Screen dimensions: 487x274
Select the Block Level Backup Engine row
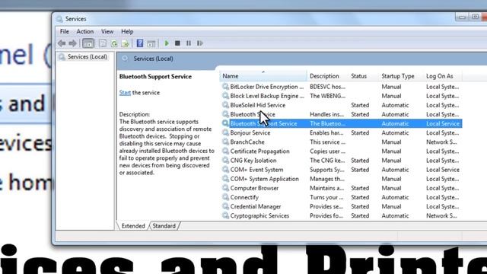tap(341, 96)
